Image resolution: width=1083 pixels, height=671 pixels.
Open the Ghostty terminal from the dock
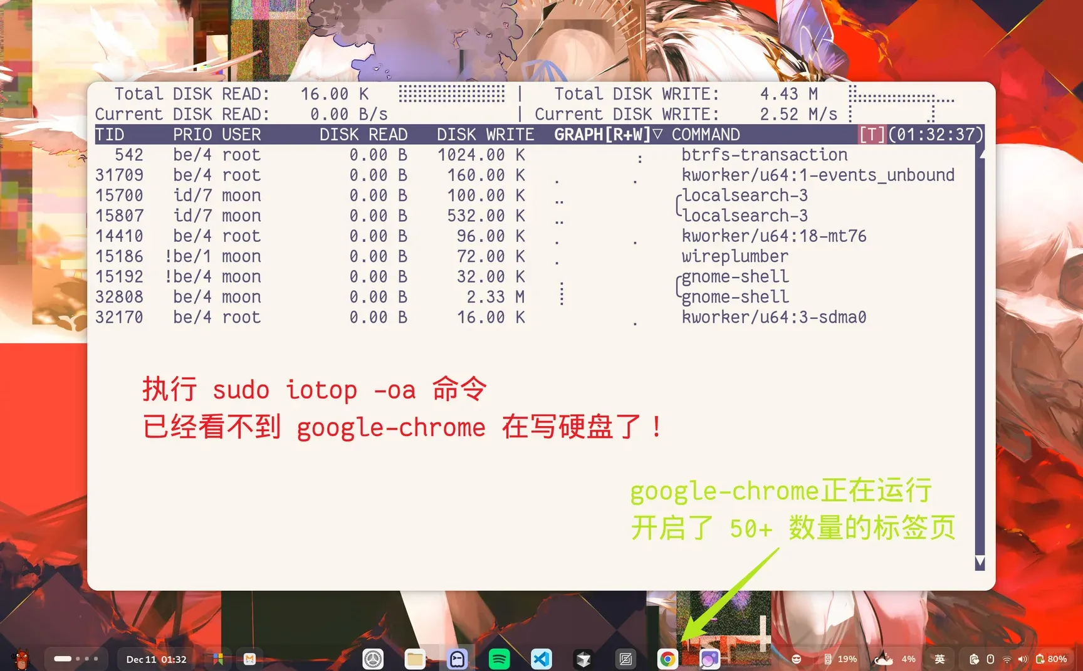458,658
